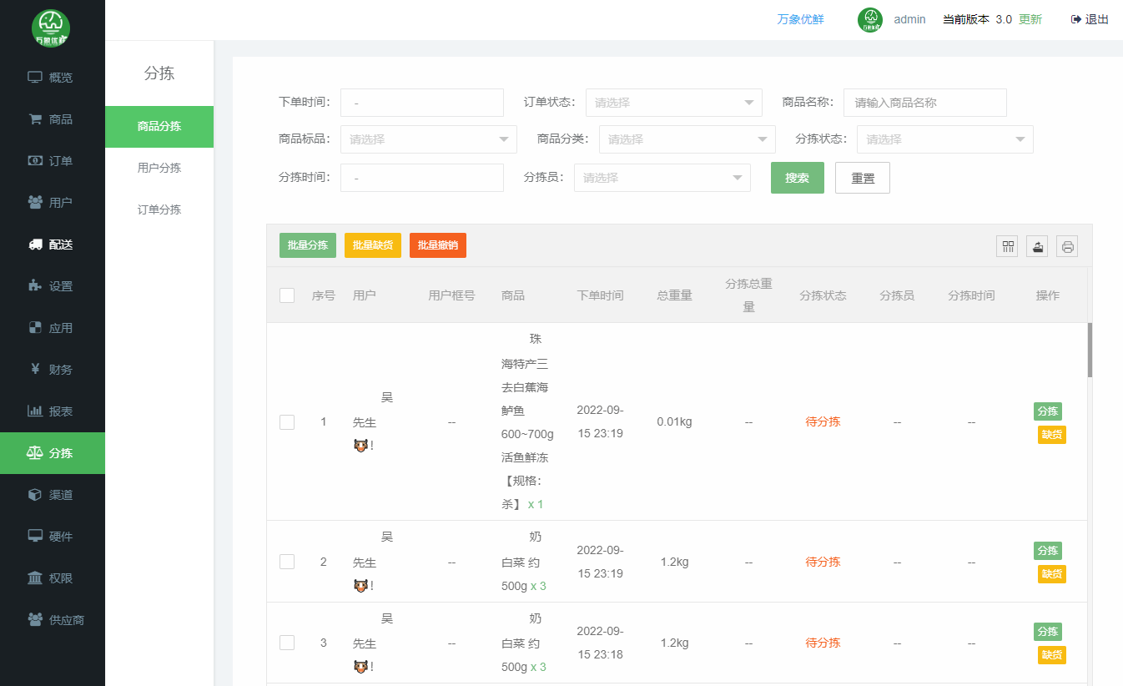This screenshot has width=1123, height=686.
Task: Check the checkbox for row 3
Action: coord(287,643)
